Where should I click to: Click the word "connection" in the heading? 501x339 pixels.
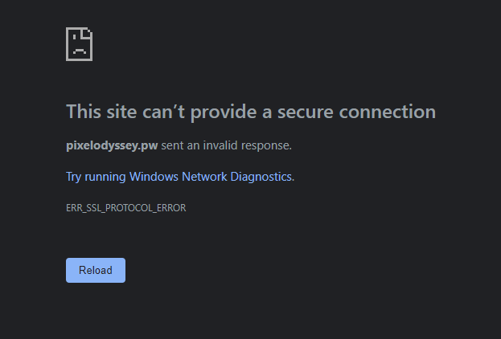[390, 112]
